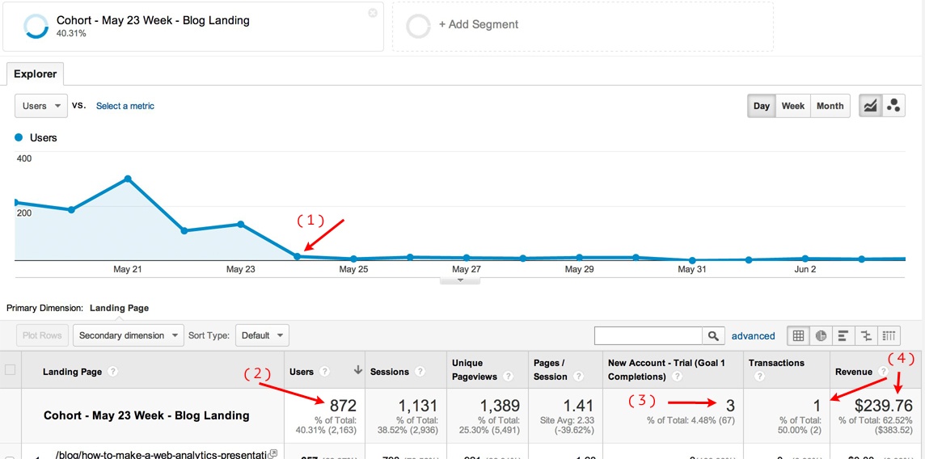Viewport: 925px width, 459px height.
Task: Check the select-all rows checkbox
Action: tap(11, 370)
